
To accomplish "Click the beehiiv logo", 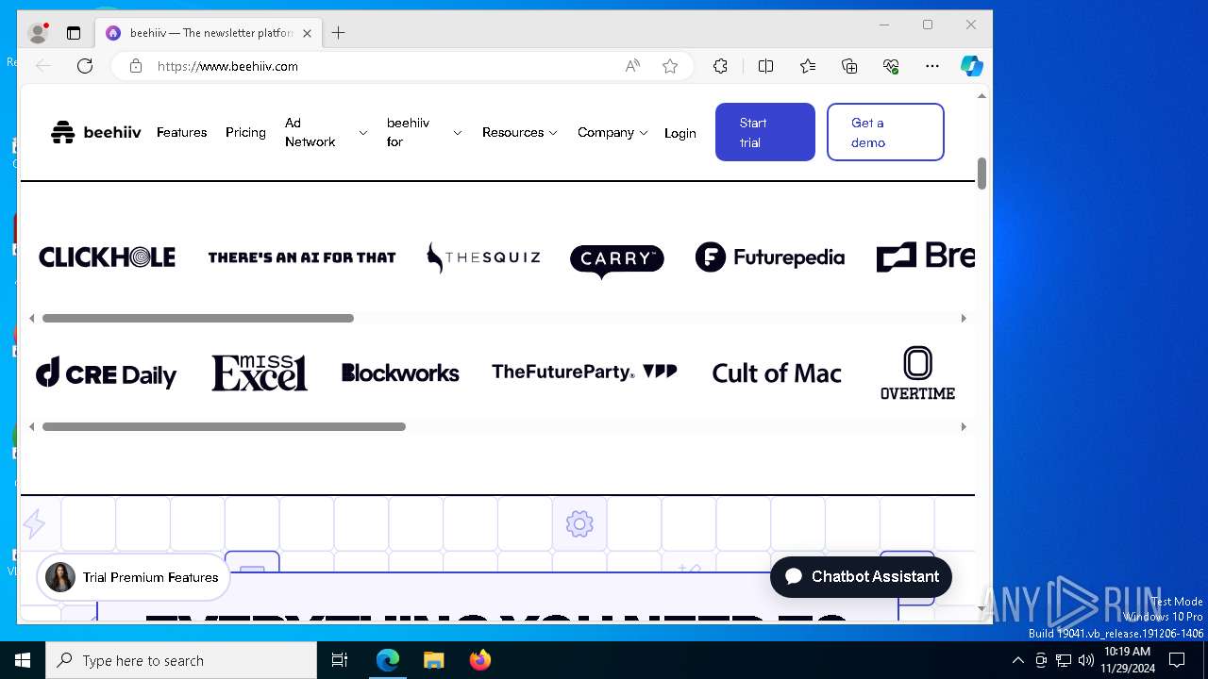I will [x=95, y=133].
